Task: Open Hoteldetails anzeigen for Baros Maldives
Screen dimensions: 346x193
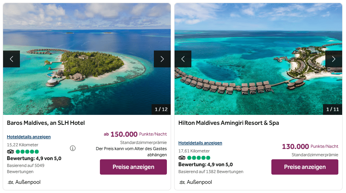Action: click(x=29, y=137)
